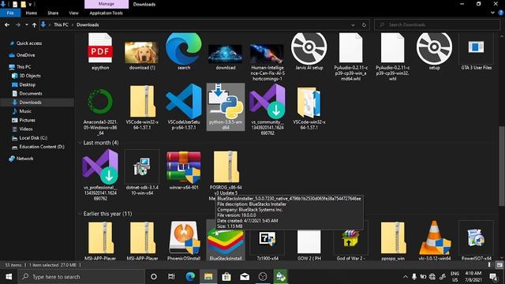Select the GTA 3 User Files item
The image size is (505, 284).
(476, 51)
